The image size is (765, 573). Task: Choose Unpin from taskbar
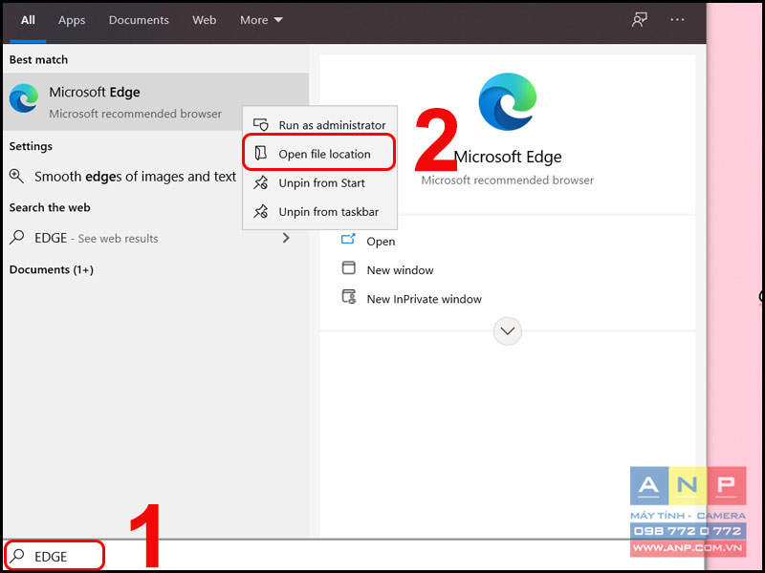(x=319, y=212)
